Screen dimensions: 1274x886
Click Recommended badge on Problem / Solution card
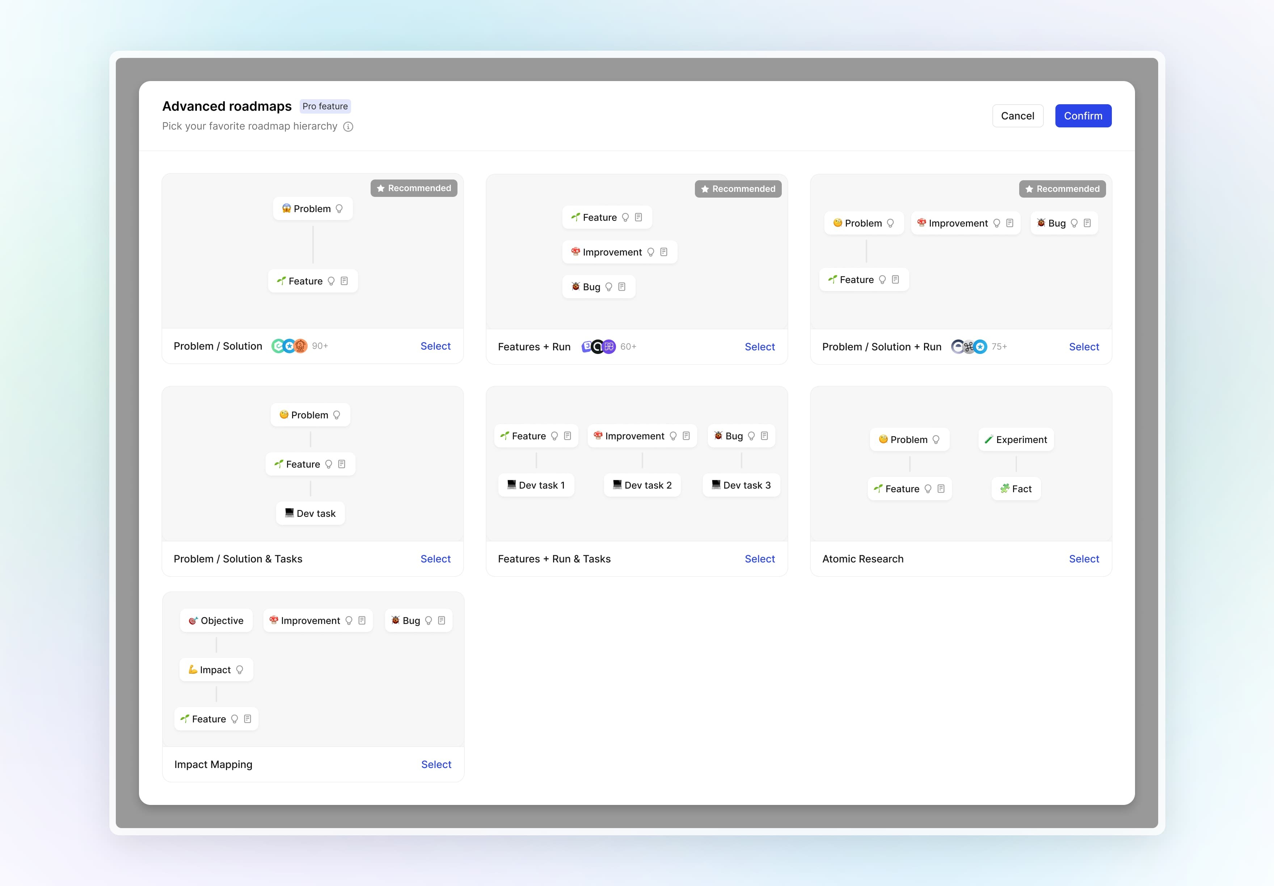[x=414, y=188]
